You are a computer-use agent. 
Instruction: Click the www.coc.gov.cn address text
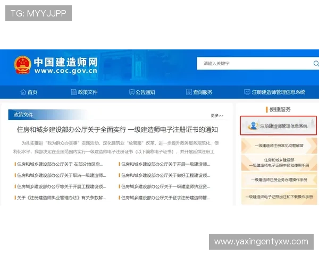[66, 71]
